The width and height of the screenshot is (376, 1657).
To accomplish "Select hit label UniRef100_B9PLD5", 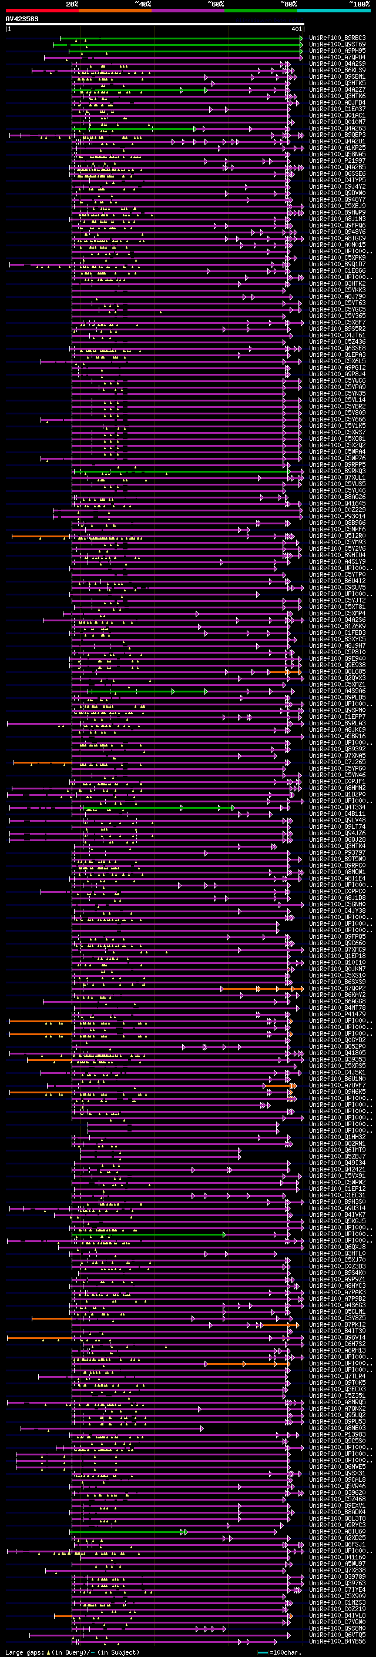I will (337, 697).
